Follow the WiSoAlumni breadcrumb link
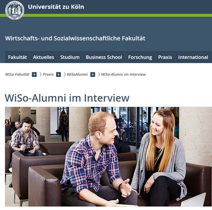Viewport: 212px width, 210px height. pos(77,74)
